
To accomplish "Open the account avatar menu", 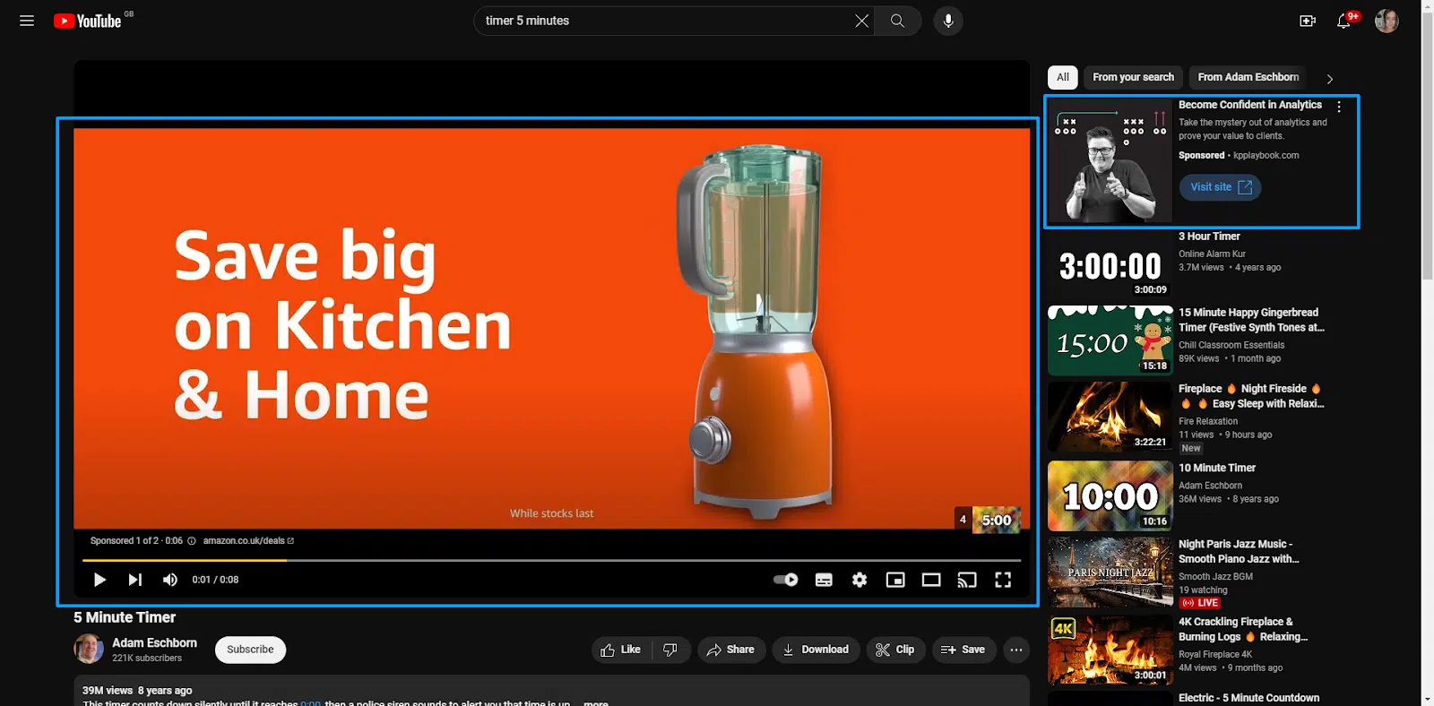I will tap(1386, 21).
